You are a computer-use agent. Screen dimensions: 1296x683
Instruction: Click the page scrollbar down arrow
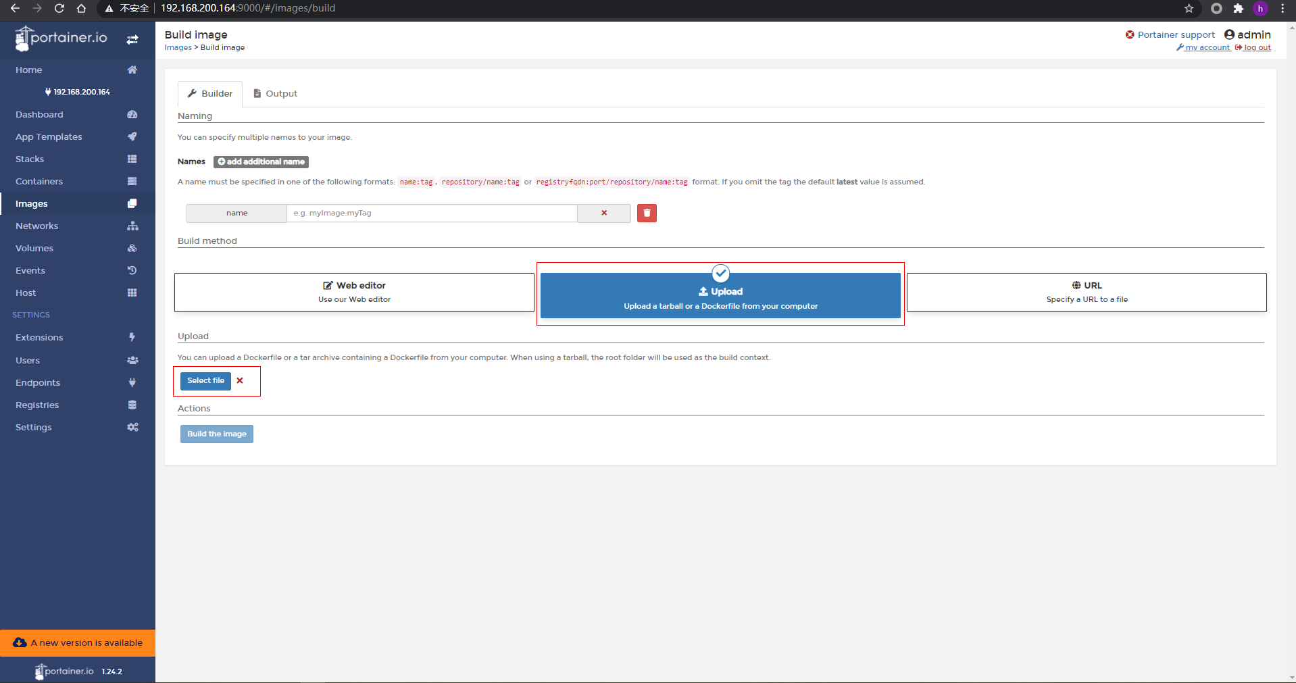(1291, 678)
